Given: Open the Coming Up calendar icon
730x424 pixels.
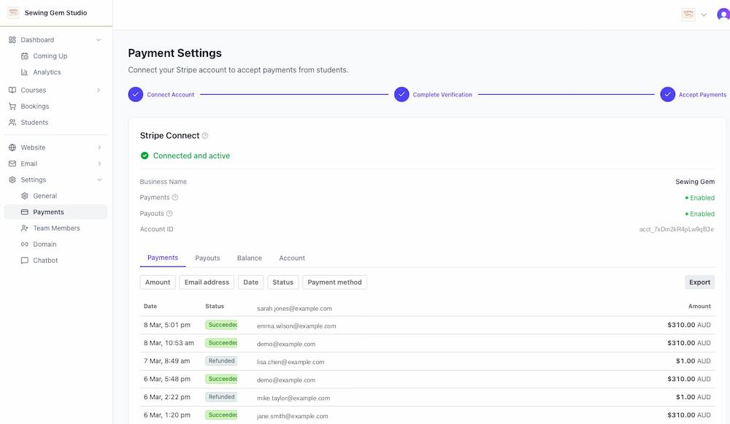Looking at the screenshot, I should point(24,55).
